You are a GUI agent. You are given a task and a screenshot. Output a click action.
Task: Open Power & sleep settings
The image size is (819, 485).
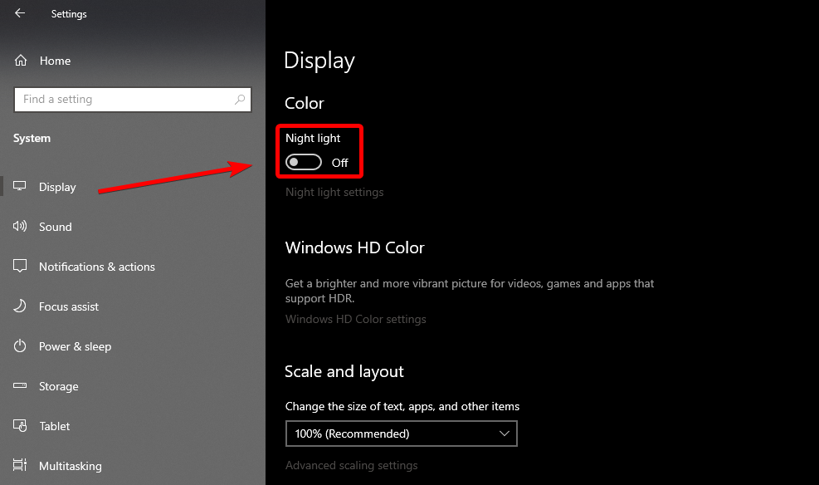76,346
